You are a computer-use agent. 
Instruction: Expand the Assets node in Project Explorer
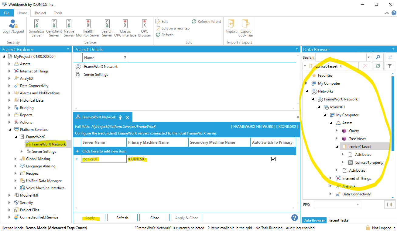pos(10,64)
